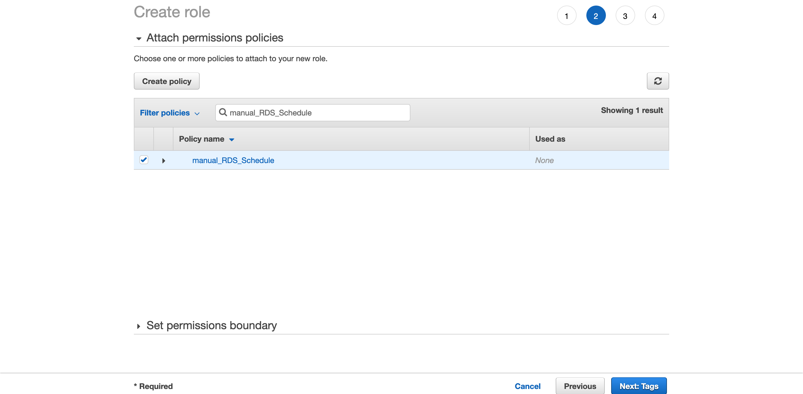The image size is (803, 394).
Task: Click step 3 wizard circle
Action: coord(625,16)
